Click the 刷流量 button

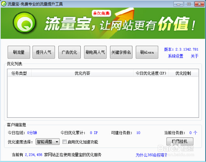tap(19, 52)
